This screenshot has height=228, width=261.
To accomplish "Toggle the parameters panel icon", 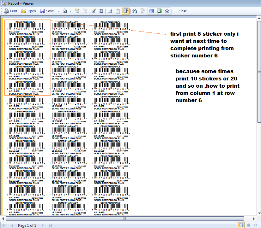I will point(118,11).
